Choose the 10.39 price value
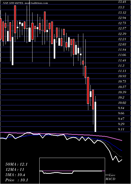This screenshot has height=184, width=131. [122, 92]
